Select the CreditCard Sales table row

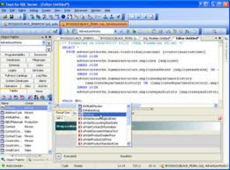point(24,150)
